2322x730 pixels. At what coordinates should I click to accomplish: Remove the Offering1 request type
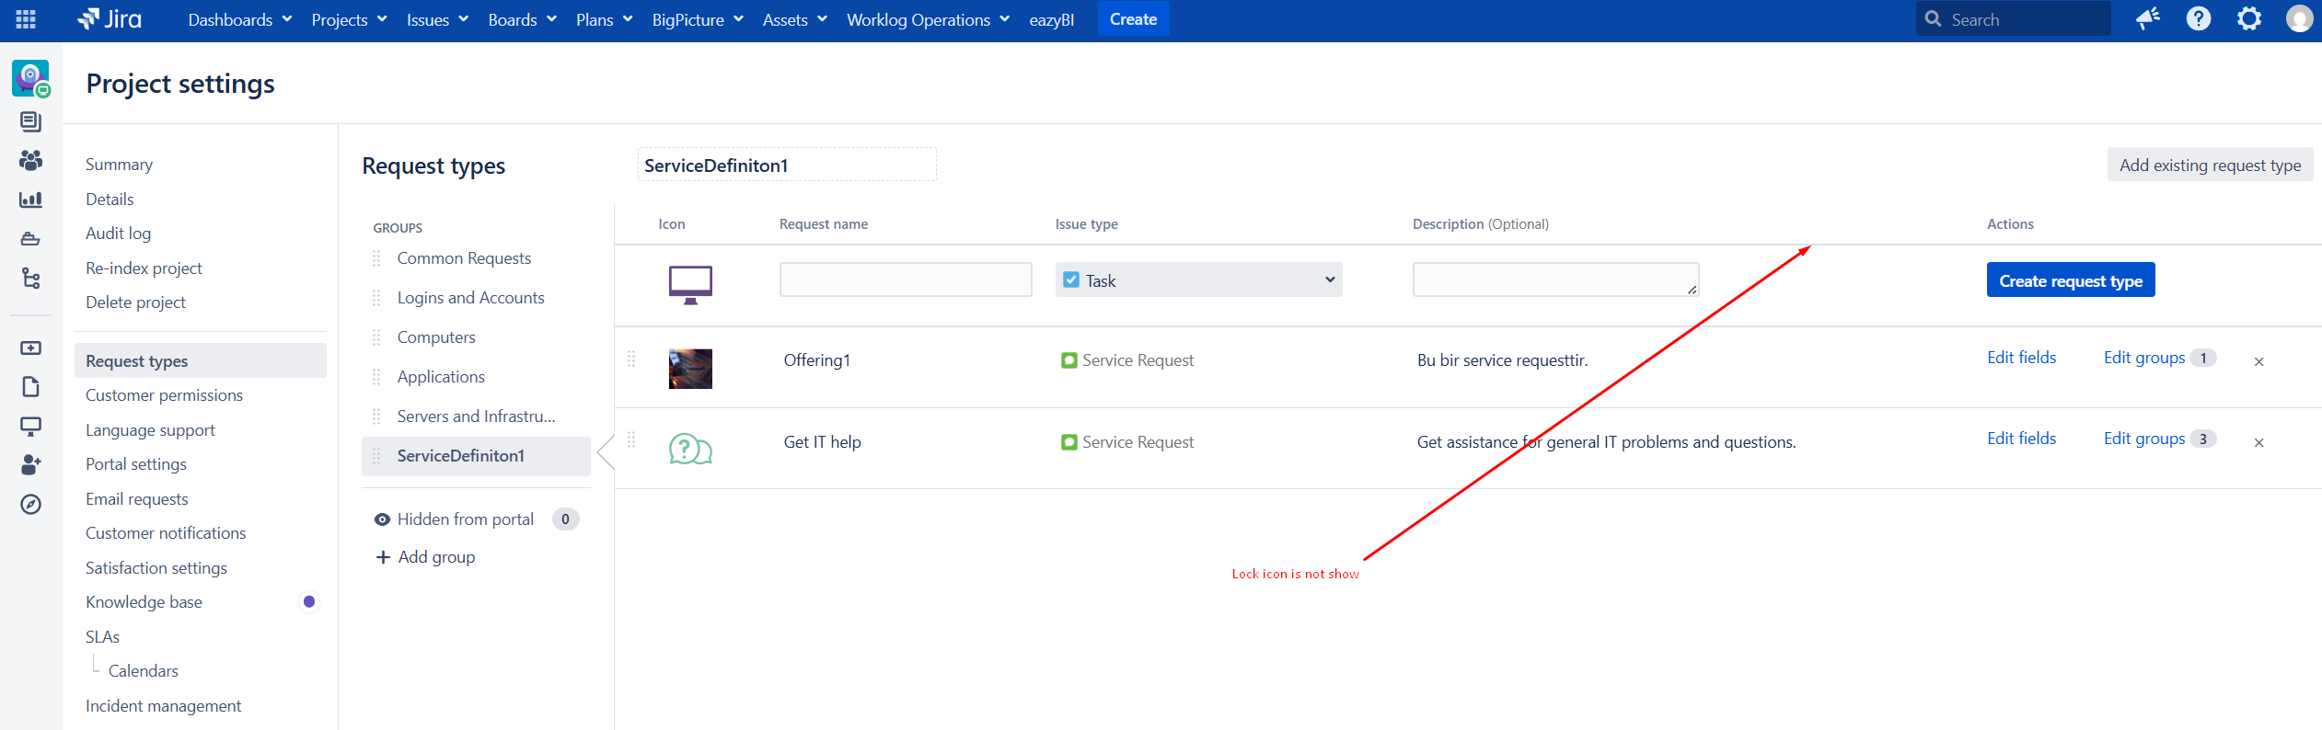tap(2258, 362)
